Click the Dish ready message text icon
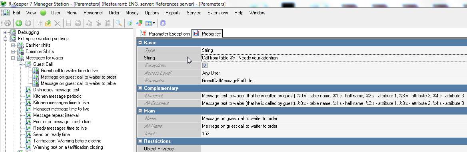Image resolution: width=467 pixels, height=152 pixels. 28,90
